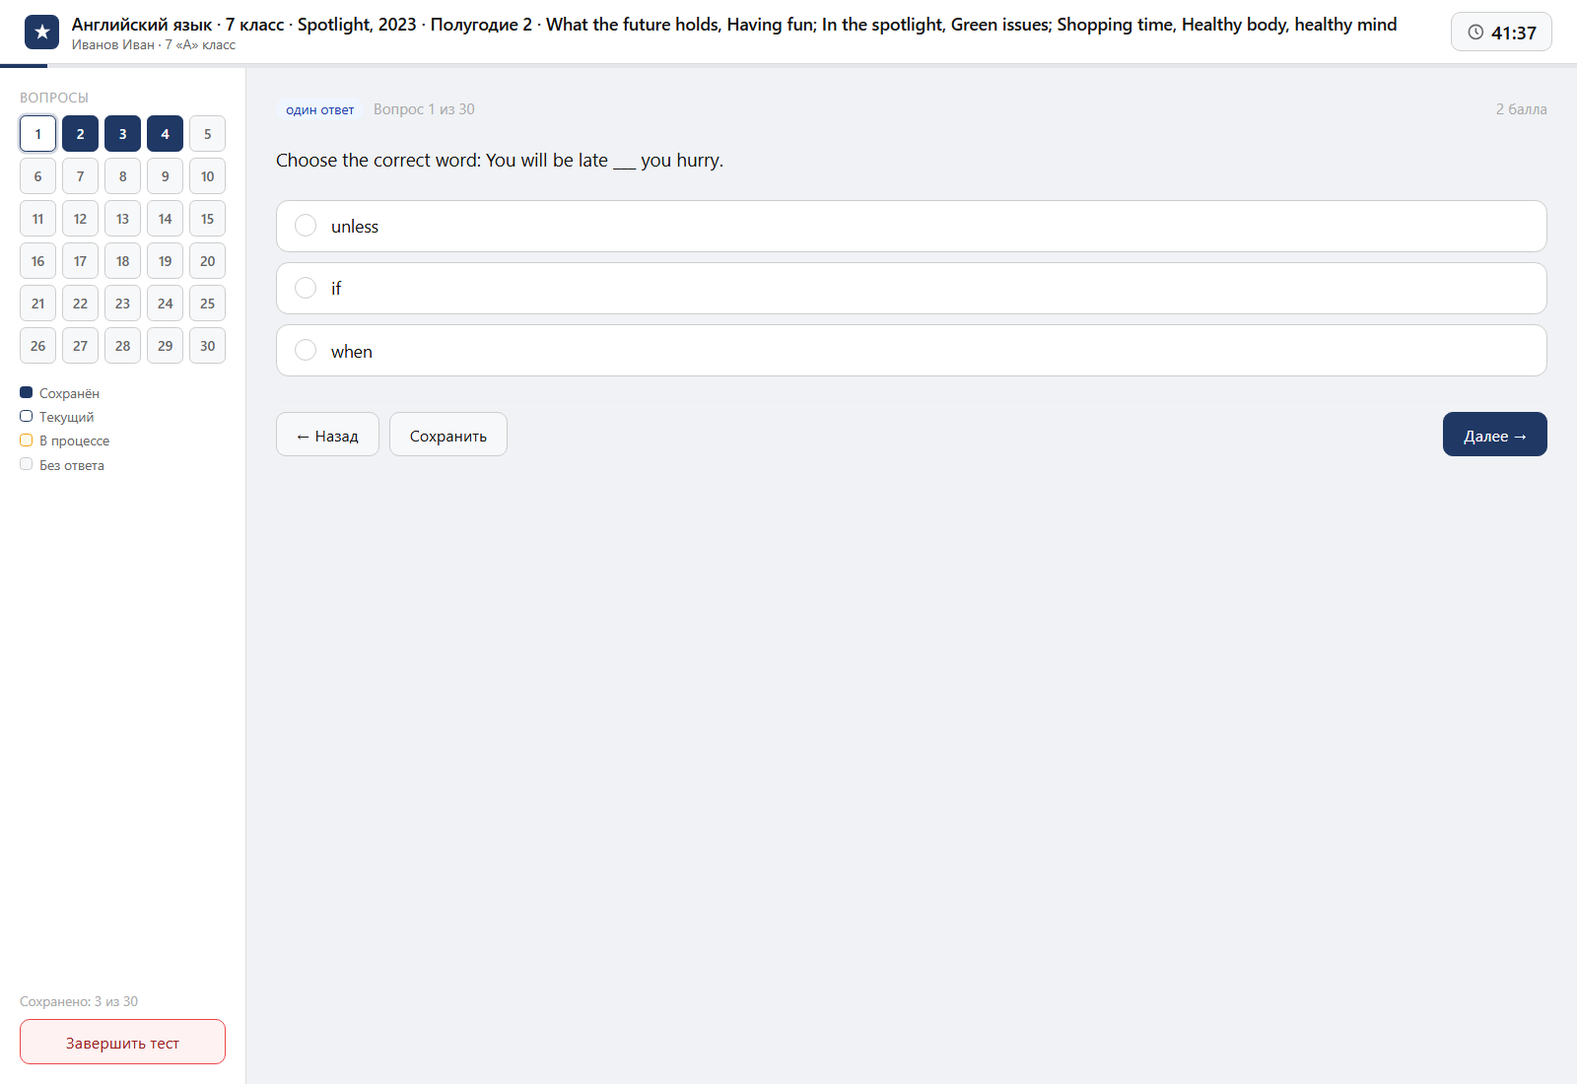
Task: Select the 'if' answer option
Action: coord(911,288)
